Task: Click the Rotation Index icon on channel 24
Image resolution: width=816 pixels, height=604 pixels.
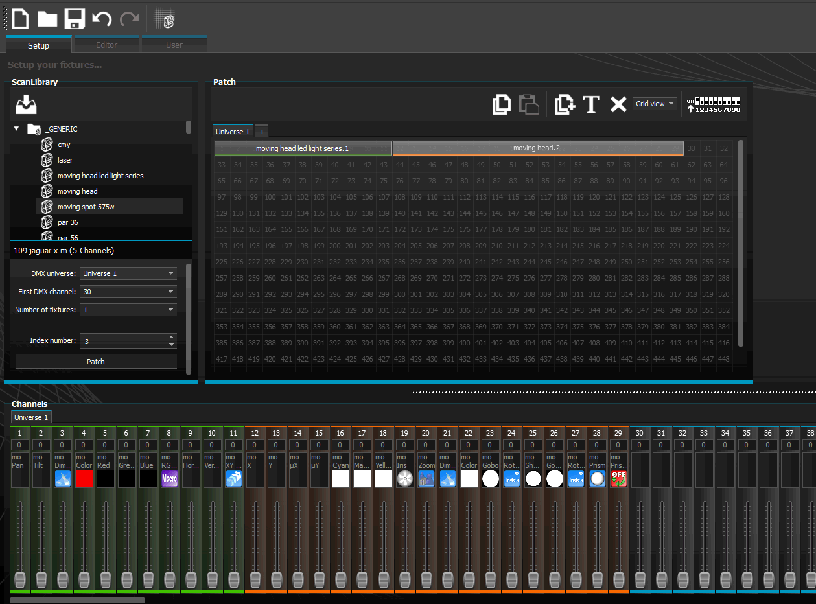Action: 511,479
